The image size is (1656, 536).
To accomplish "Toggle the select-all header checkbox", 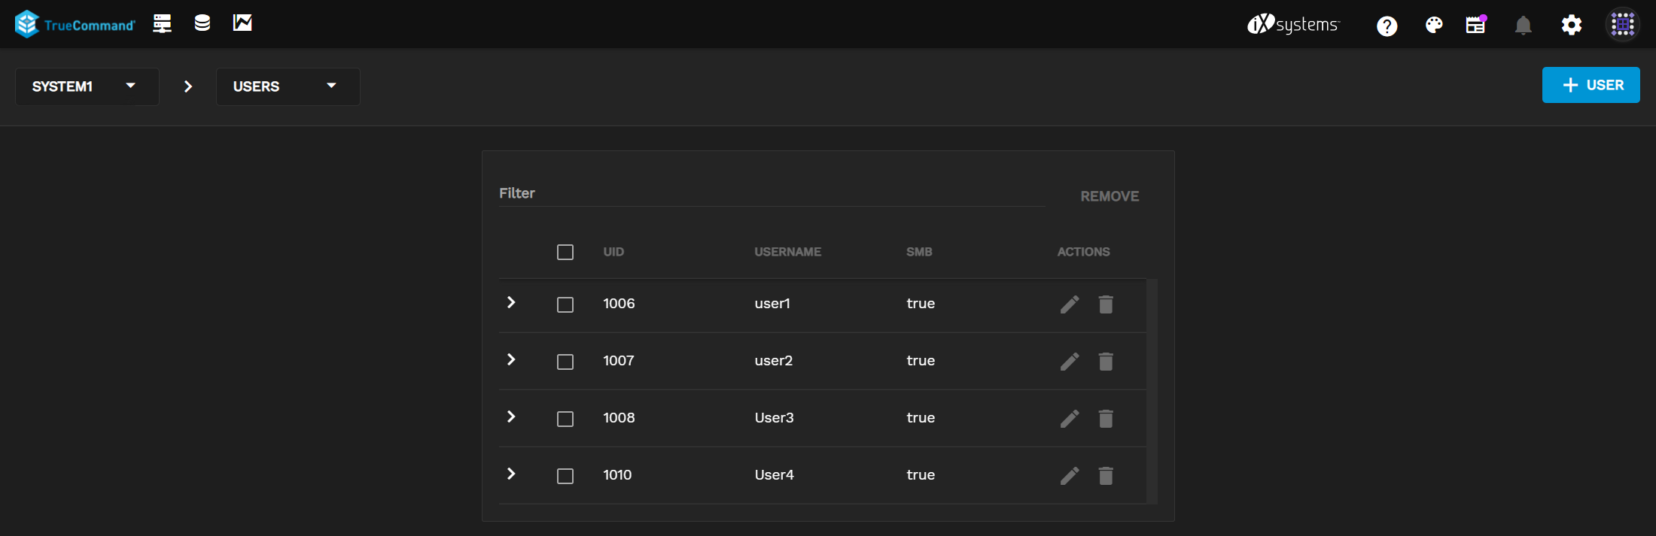I will (x=565, y=253).
